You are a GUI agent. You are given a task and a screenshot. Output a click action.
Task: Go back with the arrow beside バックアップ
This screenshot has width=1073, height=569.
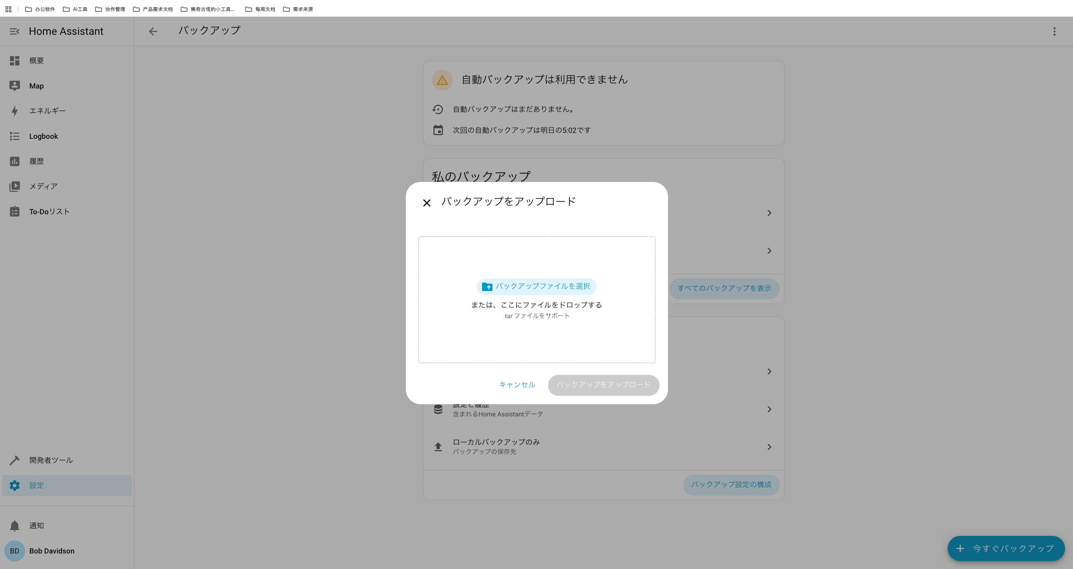click(x=153, y=31)
